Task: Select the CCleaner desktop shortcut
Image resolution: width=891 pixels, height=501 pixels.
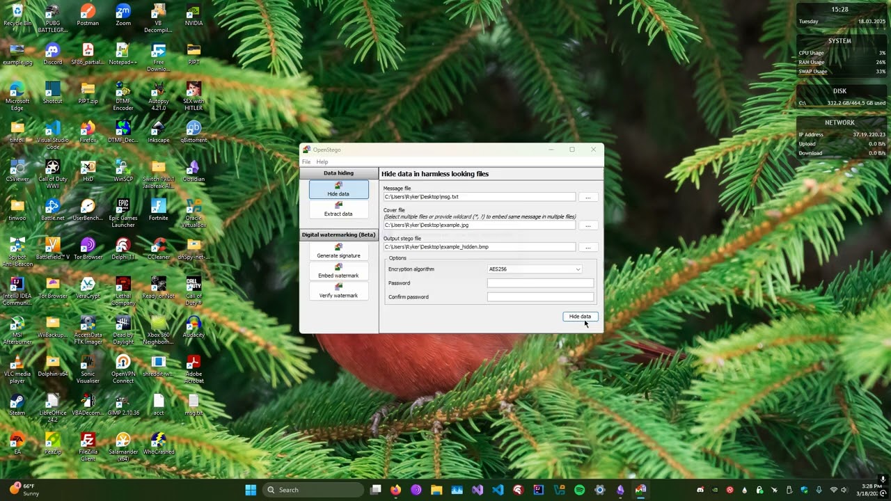Action: [x=159, y=249]
